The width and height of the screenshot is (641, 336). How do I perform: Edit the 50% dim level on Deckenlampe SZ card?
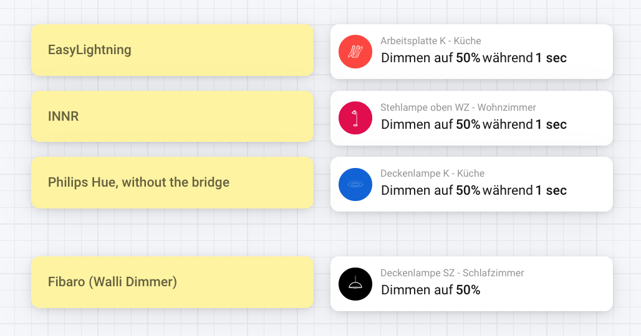(x=468, y=290)
